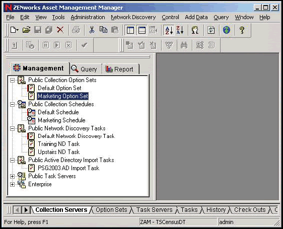Click the Sort Ascending A-Z icon
Viewport: 283px width, 229px height.
(169, 30)
